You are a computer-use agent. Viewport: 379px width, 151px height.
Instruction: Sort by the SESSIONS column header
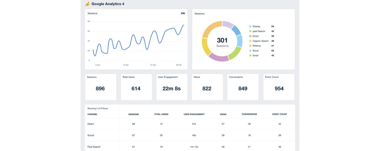pos(133,114)
